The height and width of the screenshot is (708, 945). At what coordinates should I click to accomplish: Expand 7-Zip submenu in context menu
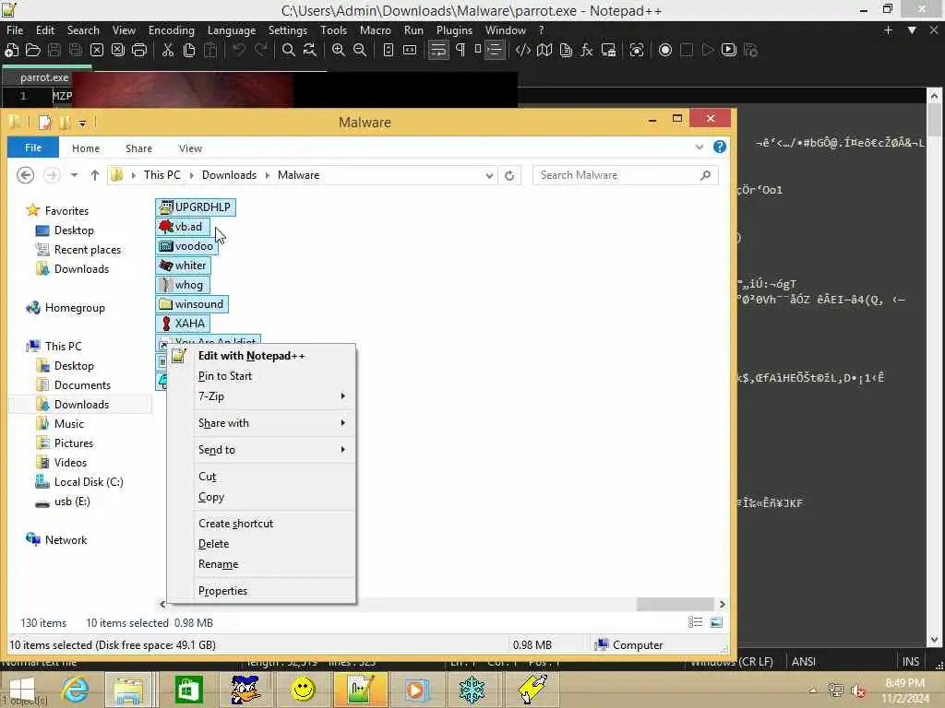[261, 396]
